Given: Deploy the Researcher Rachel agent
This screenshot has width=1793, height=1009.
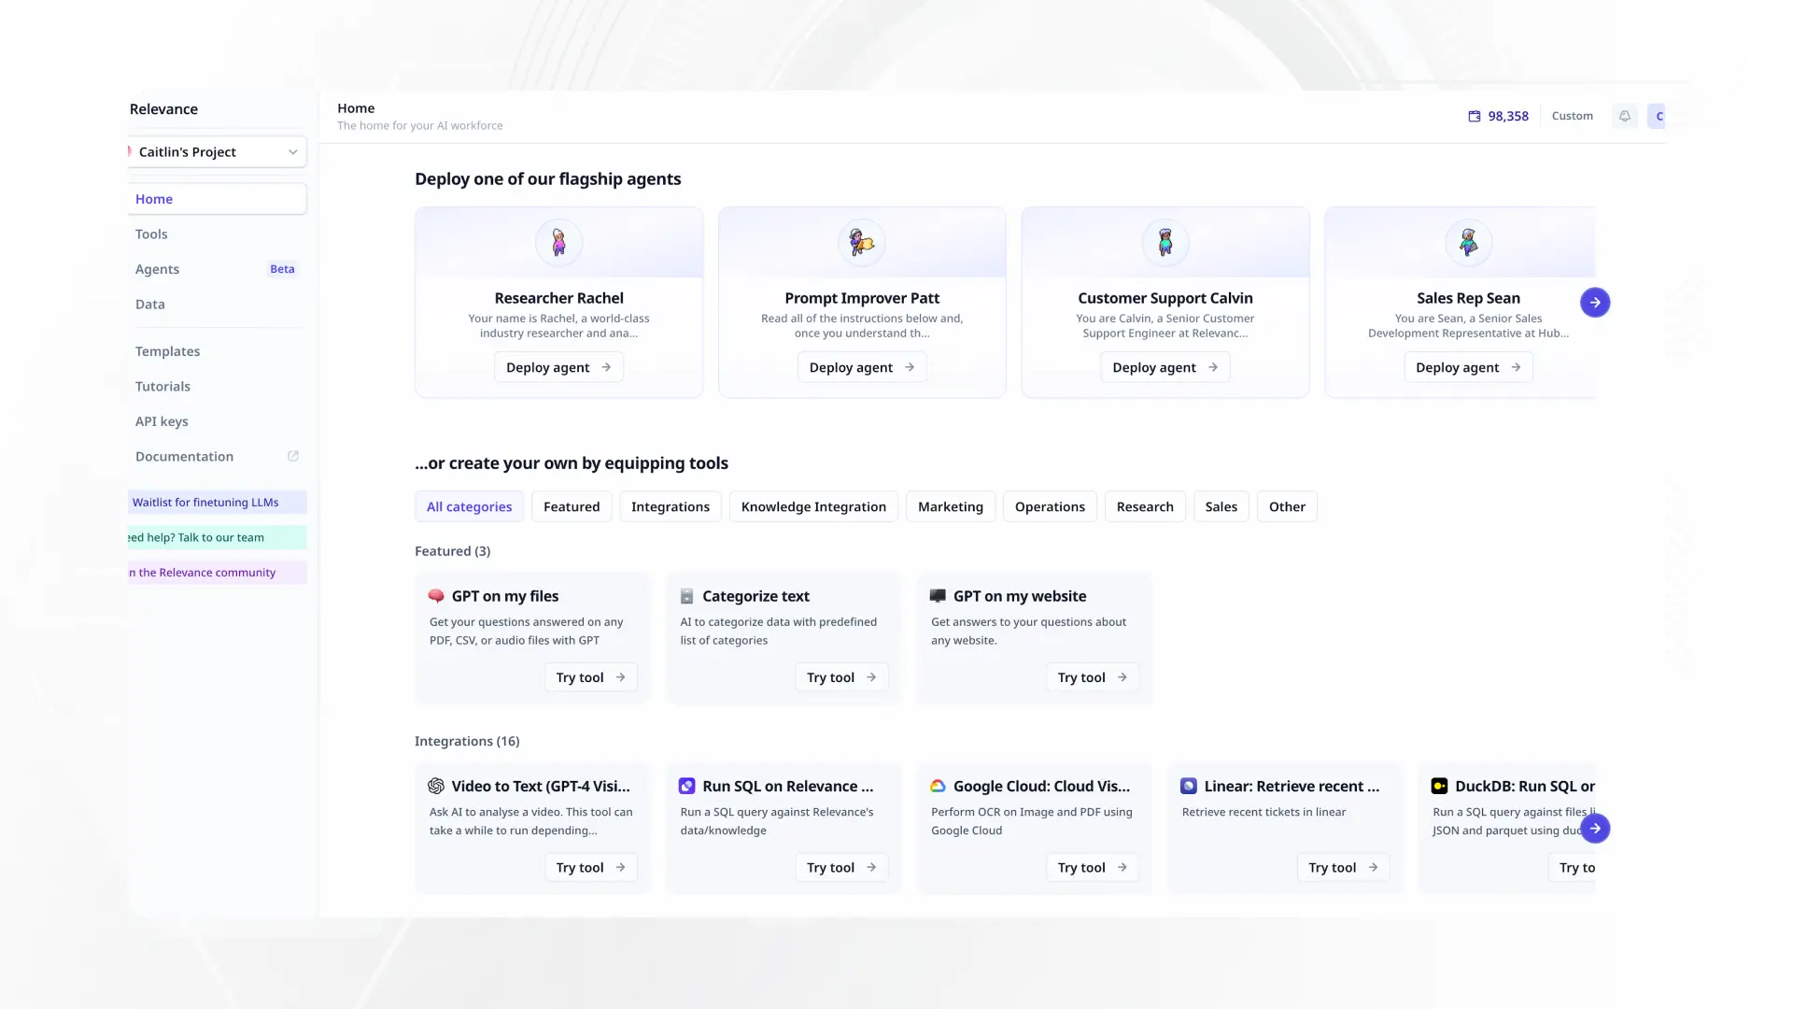Looking at the screenshot, I should 558,367.
